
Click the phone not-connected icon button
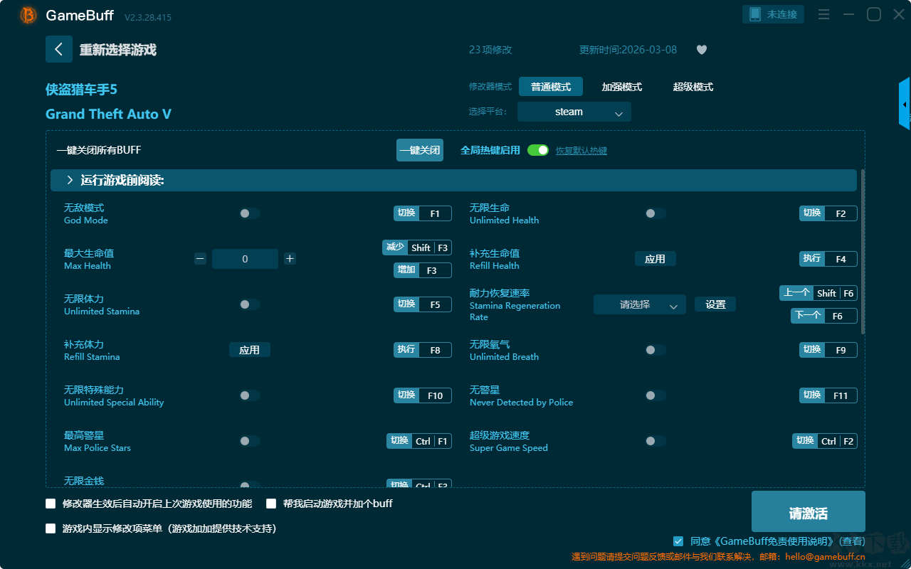point(774,14)
